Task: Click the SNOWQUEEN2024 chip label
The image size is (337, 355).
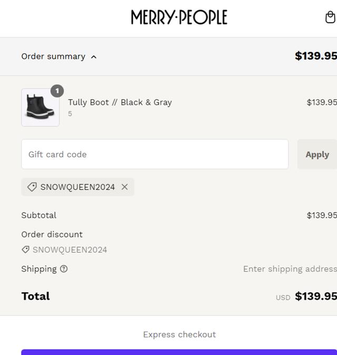Action: 77,187
